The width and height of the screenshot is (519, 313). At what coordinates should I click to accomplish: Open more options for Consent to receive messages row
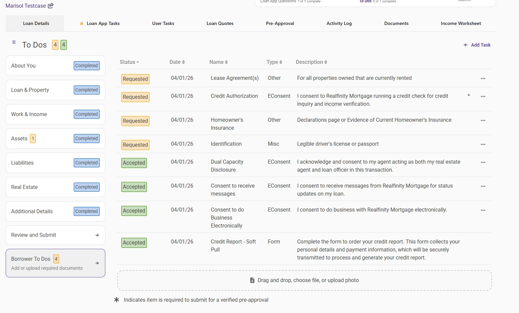point(483,186)
